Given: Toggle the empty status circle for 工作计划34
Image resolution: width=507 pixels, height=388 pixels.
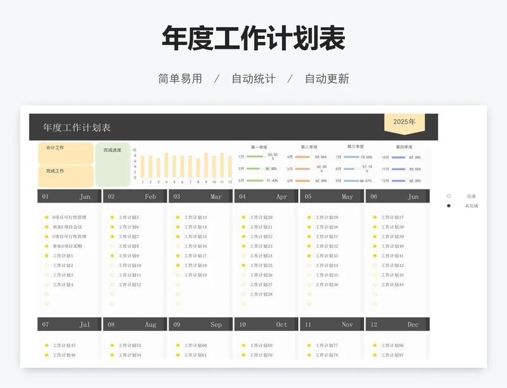Looking at the screenshot, I should (x=309, y=266).
